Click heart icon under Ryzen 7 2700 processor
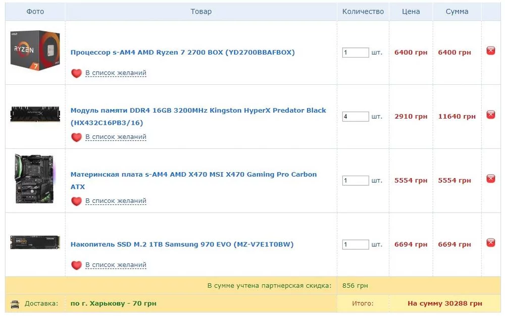This screenshot has width=505, height=319. pyautogui.click(x=76, y=73)
